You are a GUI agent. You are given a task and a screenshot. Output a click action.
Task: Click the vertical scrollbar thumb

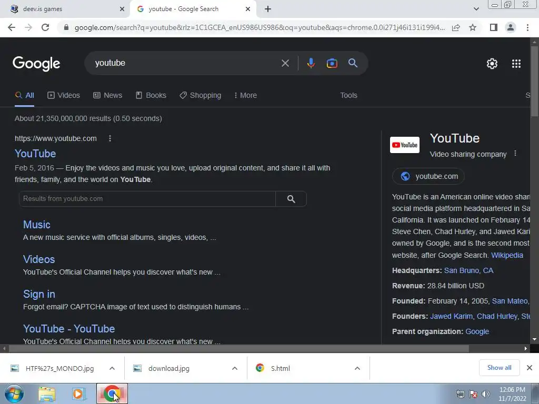tap(534, 82)
